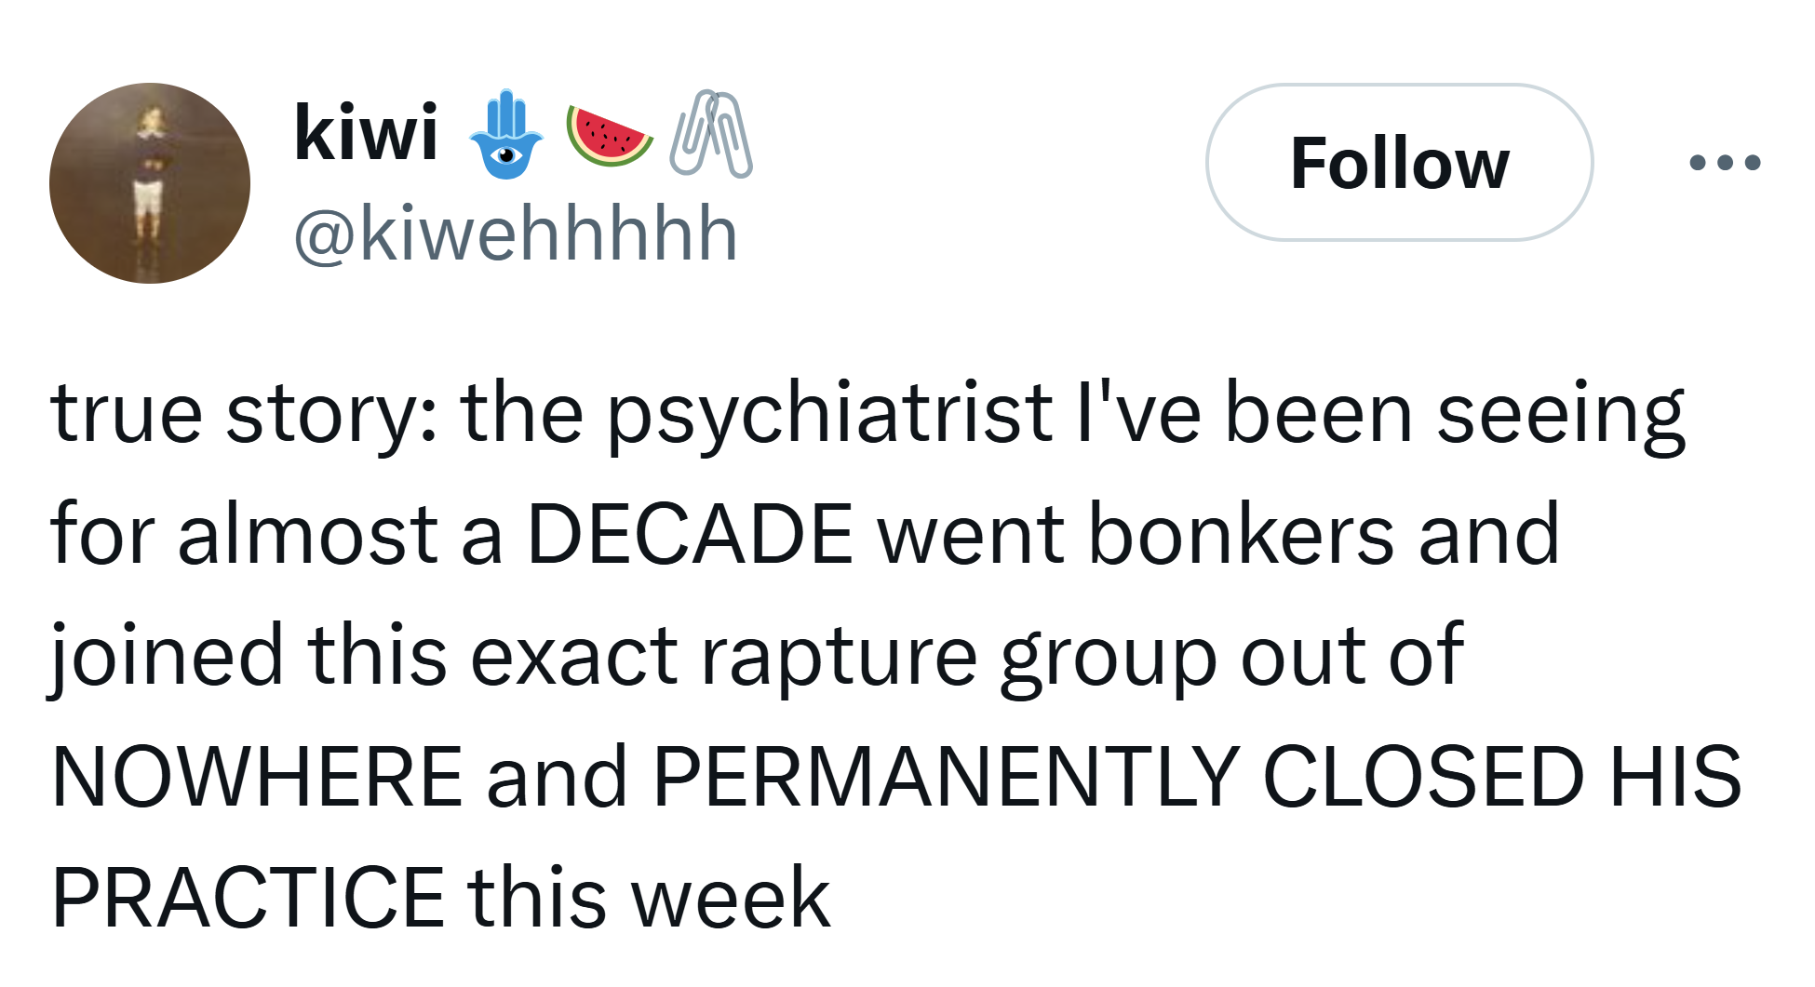Click the capitalized word "DECADE"
The height and width of the screenshot is (987, 1815).
pos(690,534)
